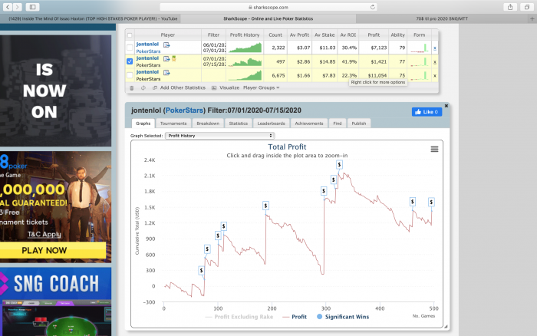Toggle the Safari sidebar button
The height and width of the screenshot is (336, 537).
(x=32, y=7)
